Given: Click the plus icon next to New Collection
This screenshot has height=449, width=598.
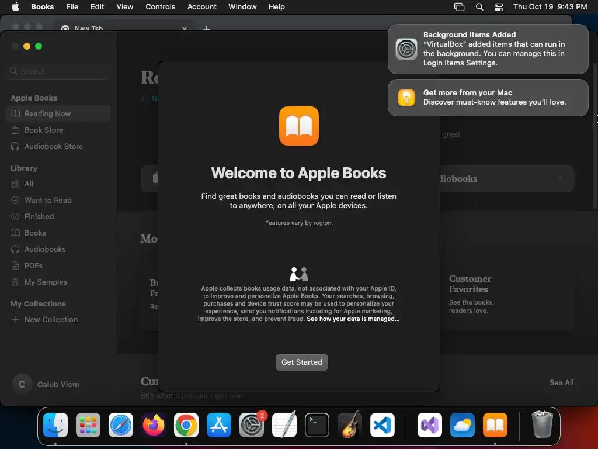Looking at the screenshot, I should point(15,320).
